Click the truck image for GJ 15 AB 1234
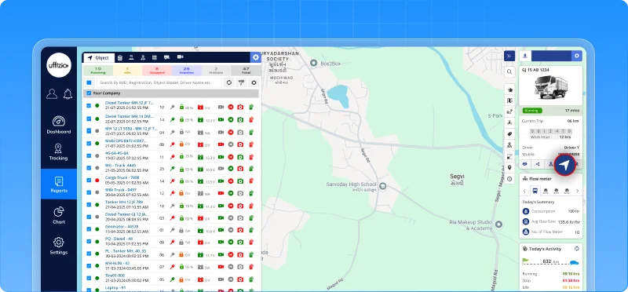The width and height of the screenshot is (628, 292). coord(551,86)
